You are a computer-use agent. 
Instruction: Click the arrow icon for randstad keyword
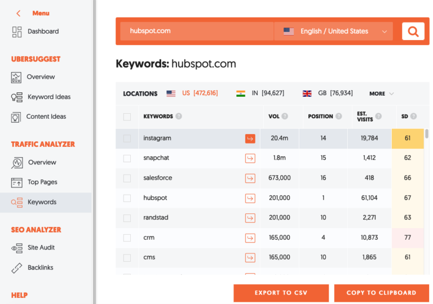pos(250,218)
